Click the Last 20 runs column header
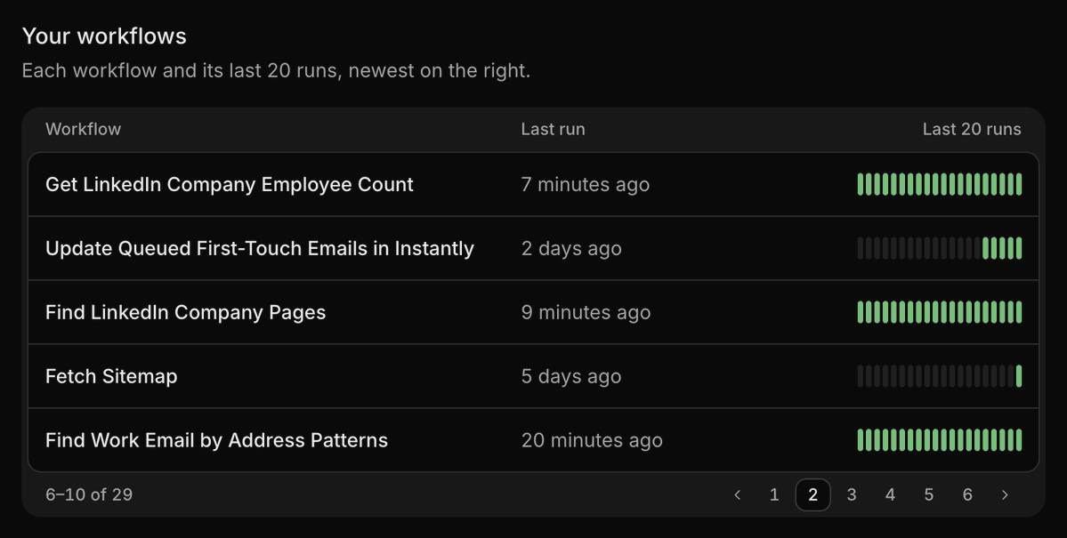This screenshot has width=1067, height=538. (972, 129)
